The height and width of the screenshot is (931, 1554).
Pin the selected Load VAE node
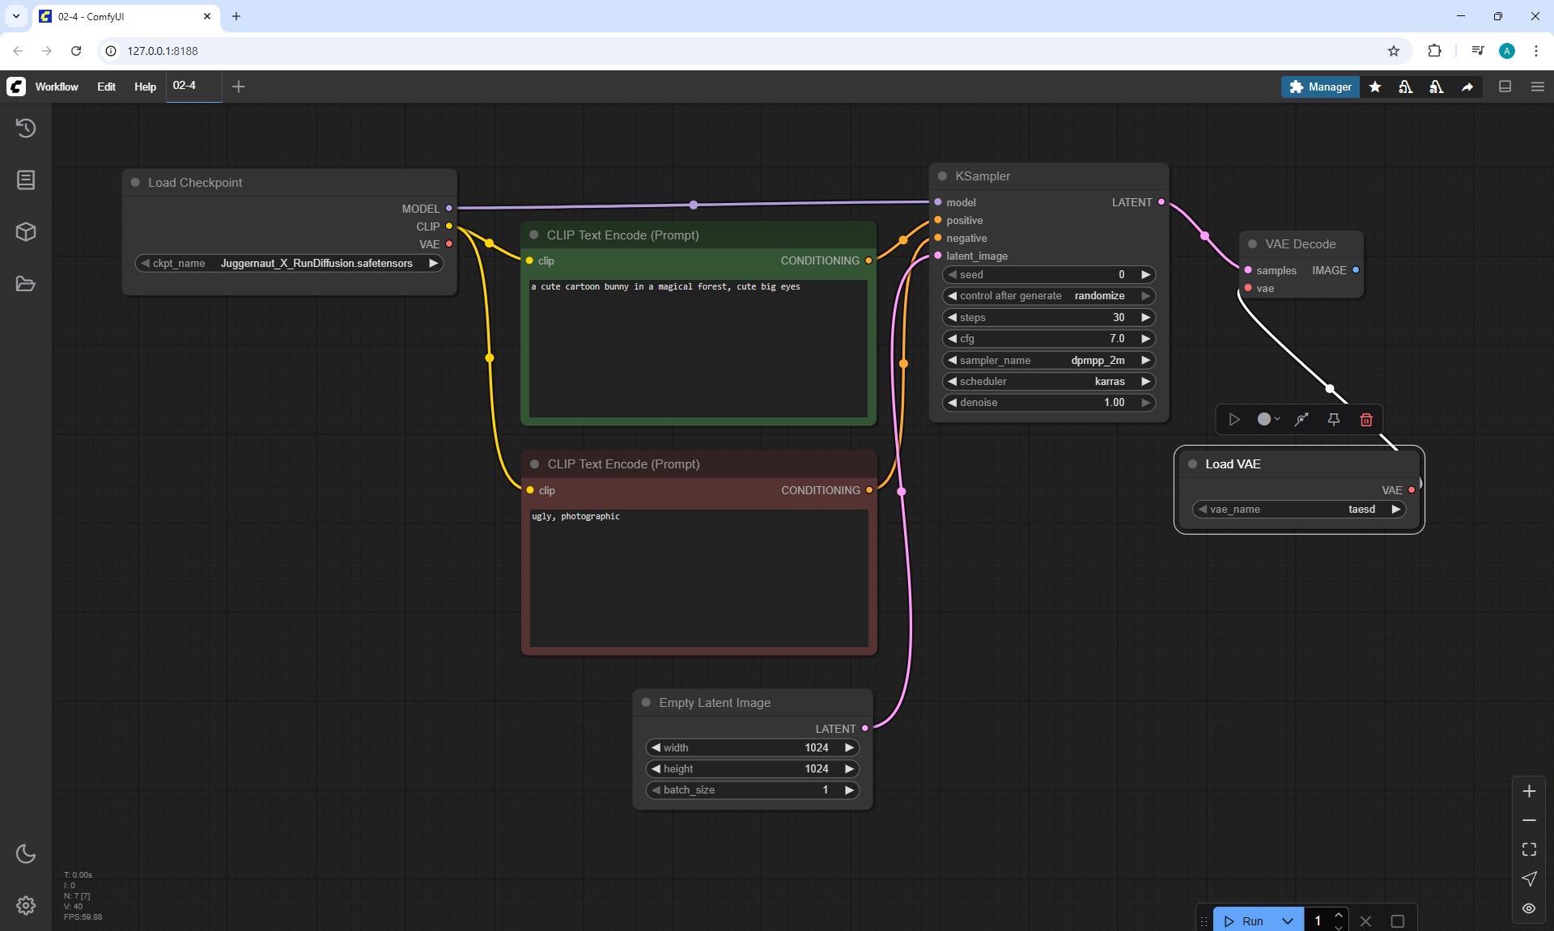point(1334,419)
